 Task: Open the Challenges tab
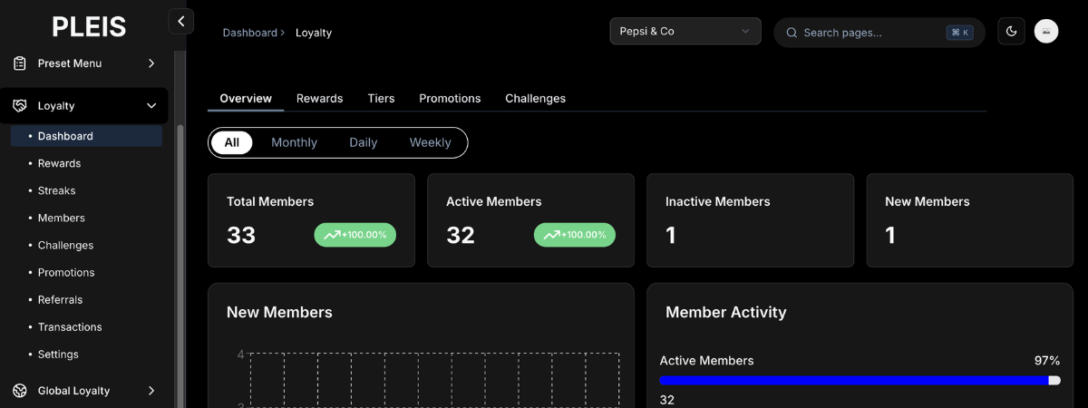coord(535,98)
